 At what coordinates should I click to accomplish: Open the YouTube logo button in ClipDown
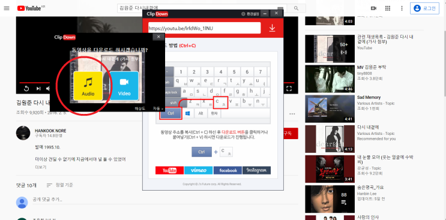[169, 170]
